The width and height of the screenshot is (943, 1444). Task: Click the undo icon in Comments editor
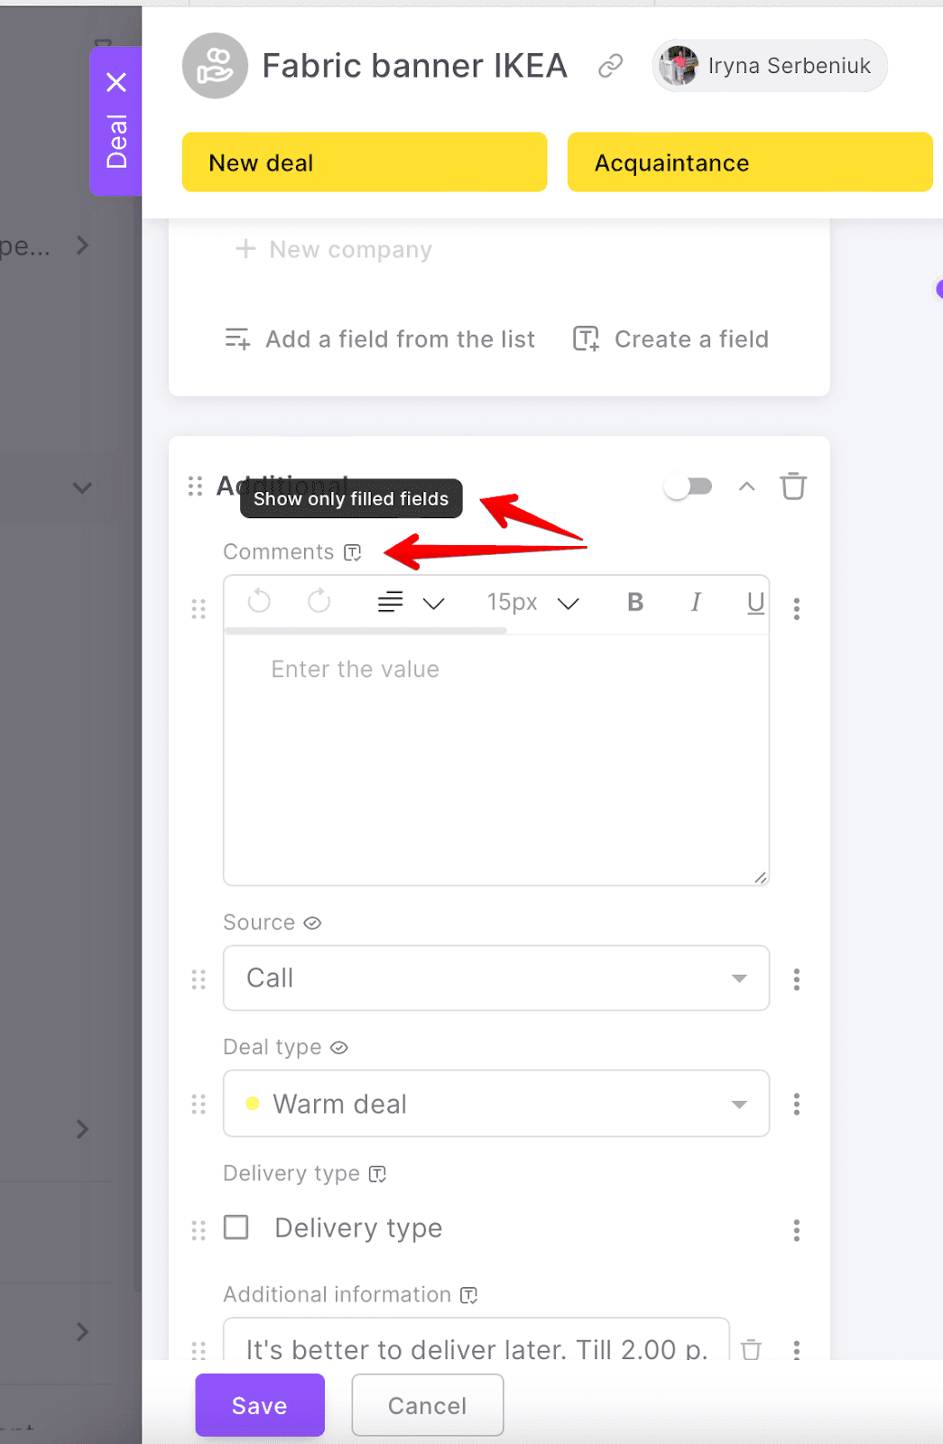pyautogui.click(x=259, y=601)
